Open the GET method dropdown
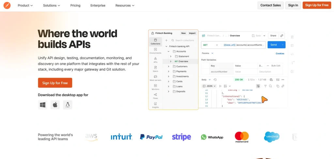Screen dimensions: 334x159 tap(211, 45)
